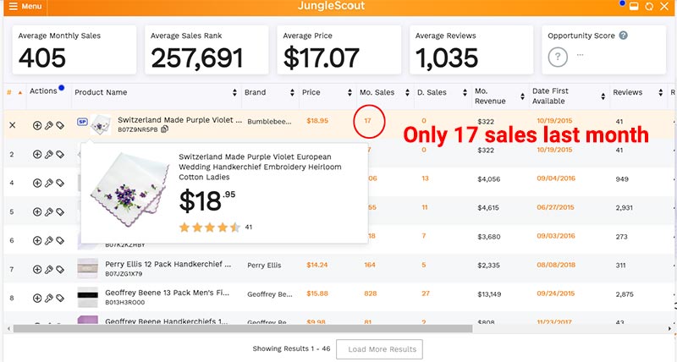Click the Average Price $17.07 card

tap(339, 50)
